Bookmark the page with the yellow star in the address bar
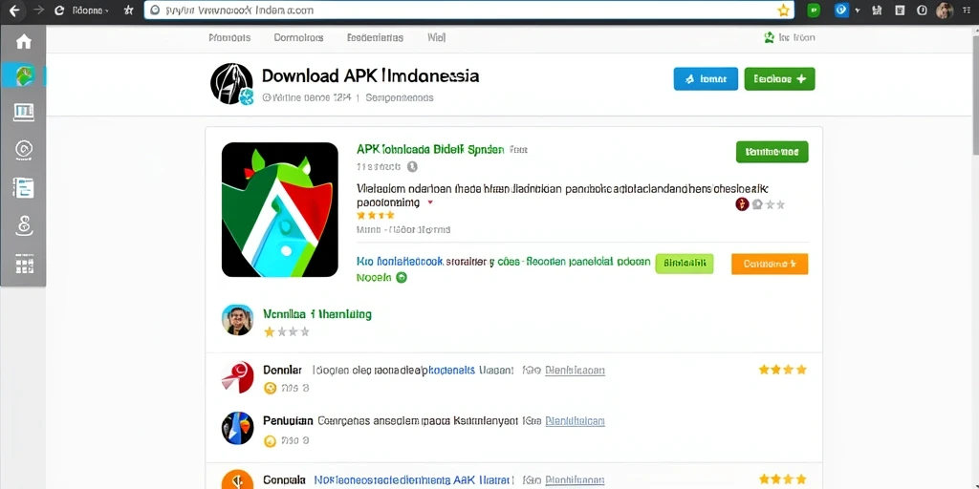Screen dimensions: 979x489 click(783, 10)
